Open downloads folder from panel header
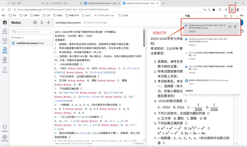This screenshot has width=247, height=147. click(x=226, y=16)
